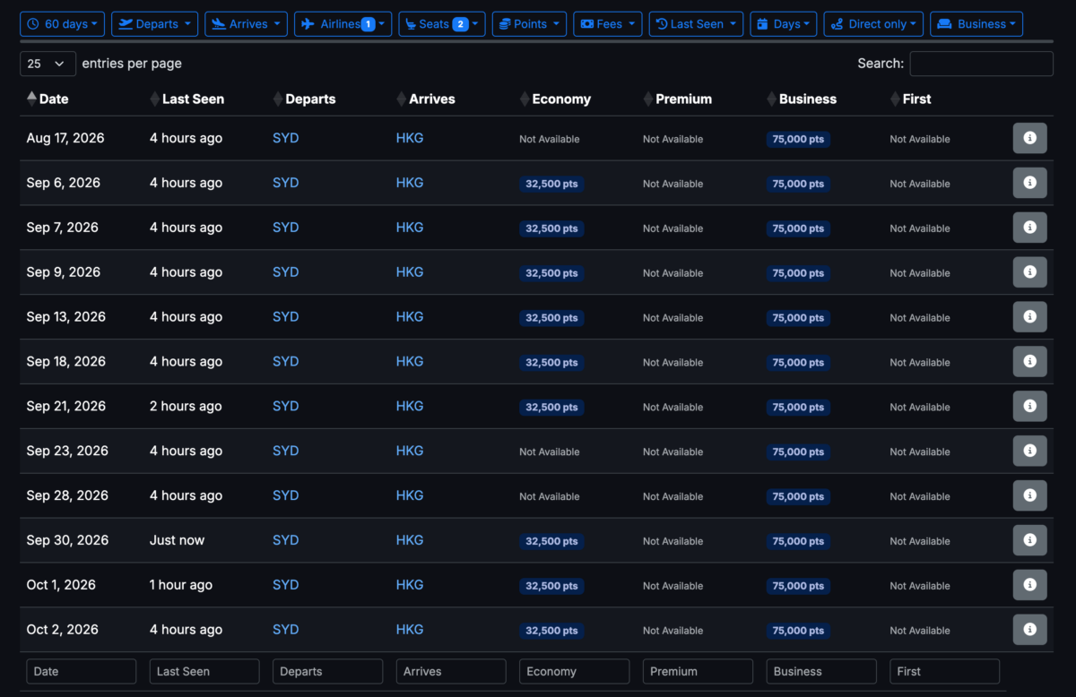Click '2 hours ago' in Sep 21 row
The height and width of the screenshot is (697, 1076).
click(x=186, y=406)
